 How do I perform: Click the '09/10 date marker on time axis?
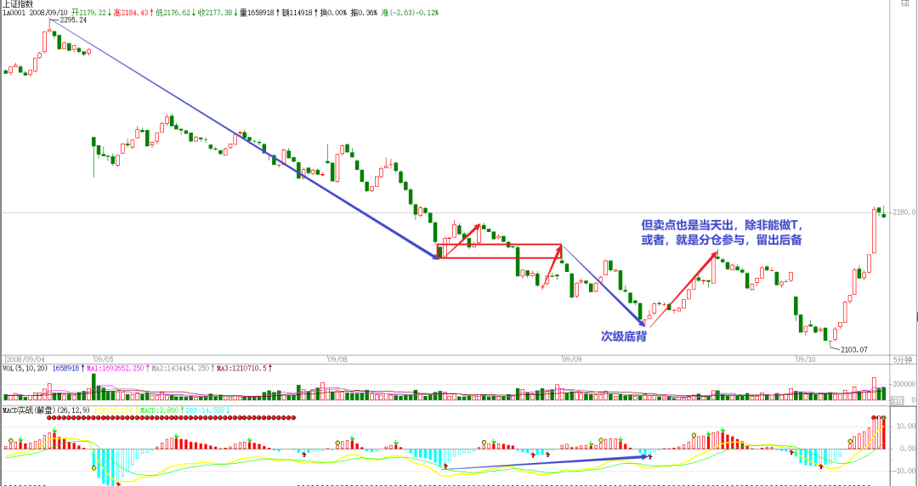tap(804, 359)
